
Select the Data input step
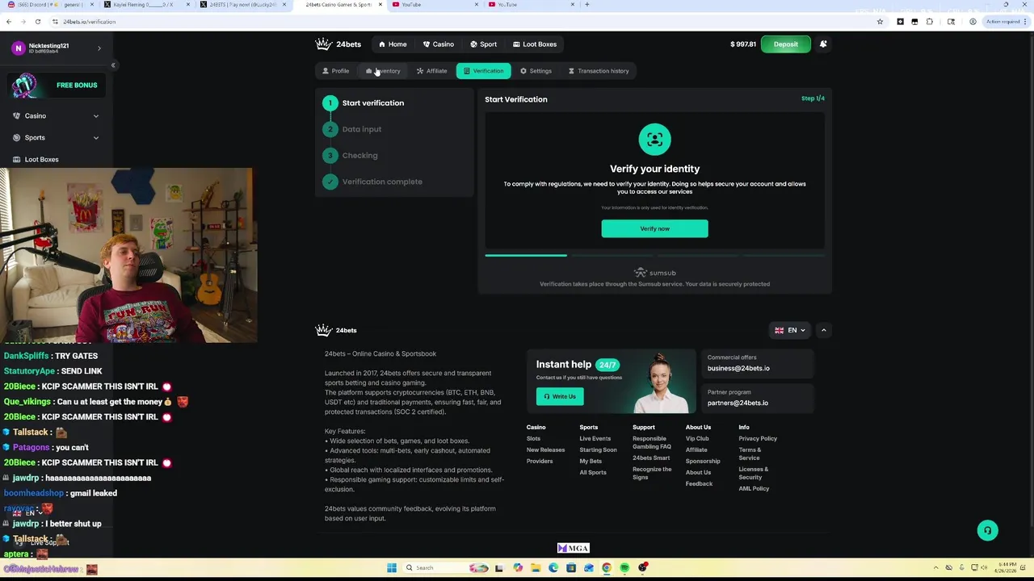[x=352, y=129]
